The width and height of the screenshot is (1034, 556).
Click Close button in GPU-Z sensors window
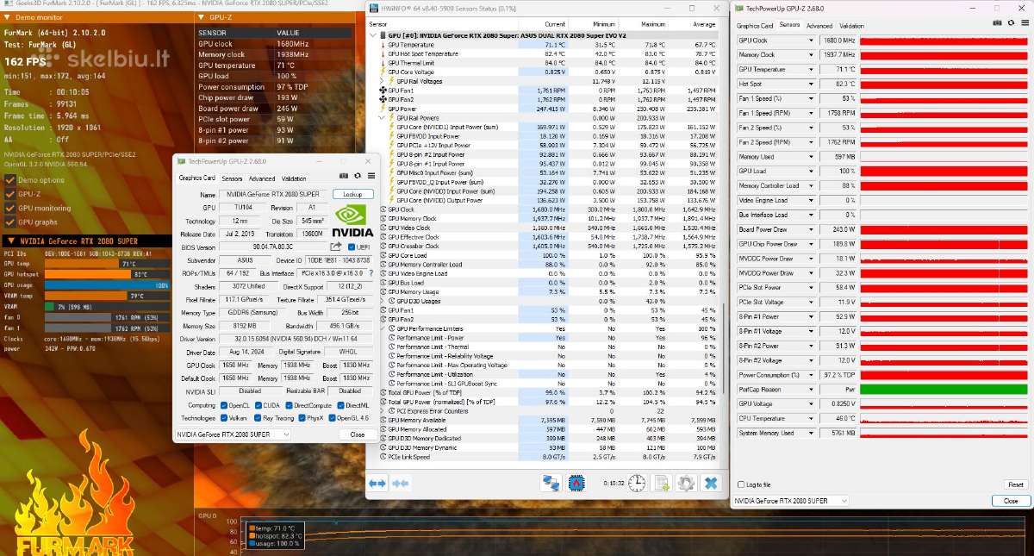1010,501
